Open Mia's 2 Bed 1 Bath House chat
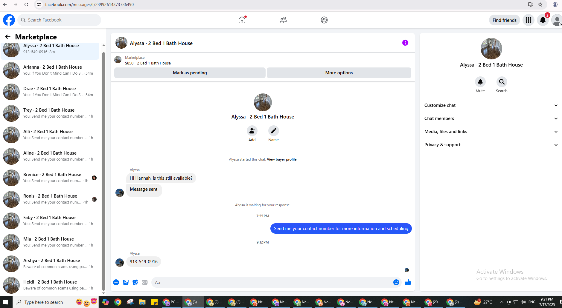The width and height of the screenshot is (562, 308). [x=50, y=242]
